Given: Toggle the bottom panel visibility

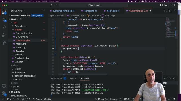Looking at the screenshot, I should tap(166, 5).
